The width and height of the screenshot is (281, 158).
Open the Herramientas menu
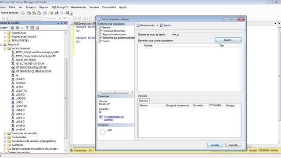[79, 7]
